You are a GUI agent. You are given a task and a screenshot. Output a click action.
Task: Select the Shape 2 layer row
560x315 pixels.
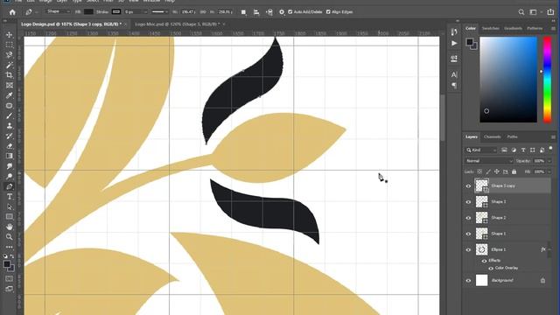(x=507, y=218)
